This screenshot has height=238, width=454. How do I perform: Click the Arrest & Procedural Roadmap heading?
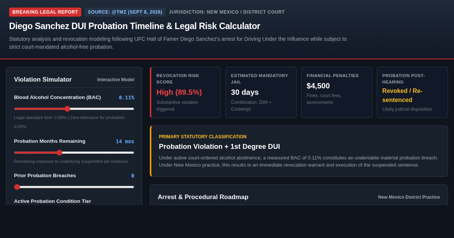pyautogui.click(x=203, y=197)
